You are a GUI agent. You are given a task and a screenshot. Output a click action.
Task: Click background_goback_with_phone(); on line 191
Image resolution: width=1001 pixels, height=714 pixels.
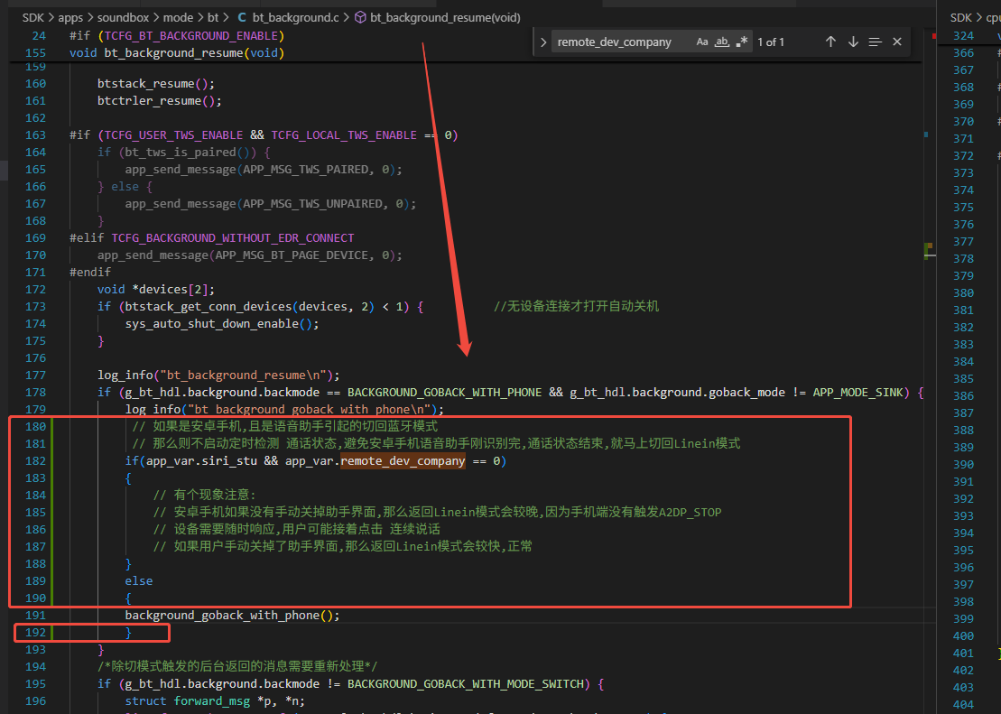pyautogui.click(x=232, y=616)
